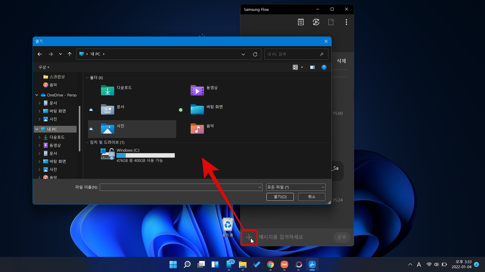Collapse the 폴더 (6) group

click(x=87, y=78)
